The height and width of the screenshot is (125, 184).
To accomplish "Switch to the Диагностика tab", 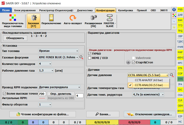I will tap(85, 10).
